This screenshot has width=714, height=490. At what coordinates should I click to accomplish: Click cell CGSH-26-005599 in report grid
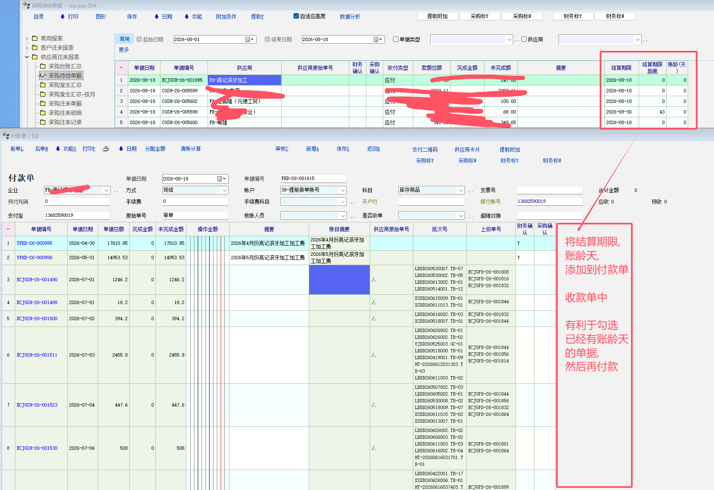(x=184, y=91)
